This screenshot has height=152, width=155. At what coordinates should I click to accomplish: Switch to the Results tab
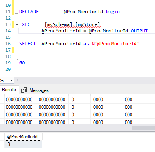(x=9, y=90)
